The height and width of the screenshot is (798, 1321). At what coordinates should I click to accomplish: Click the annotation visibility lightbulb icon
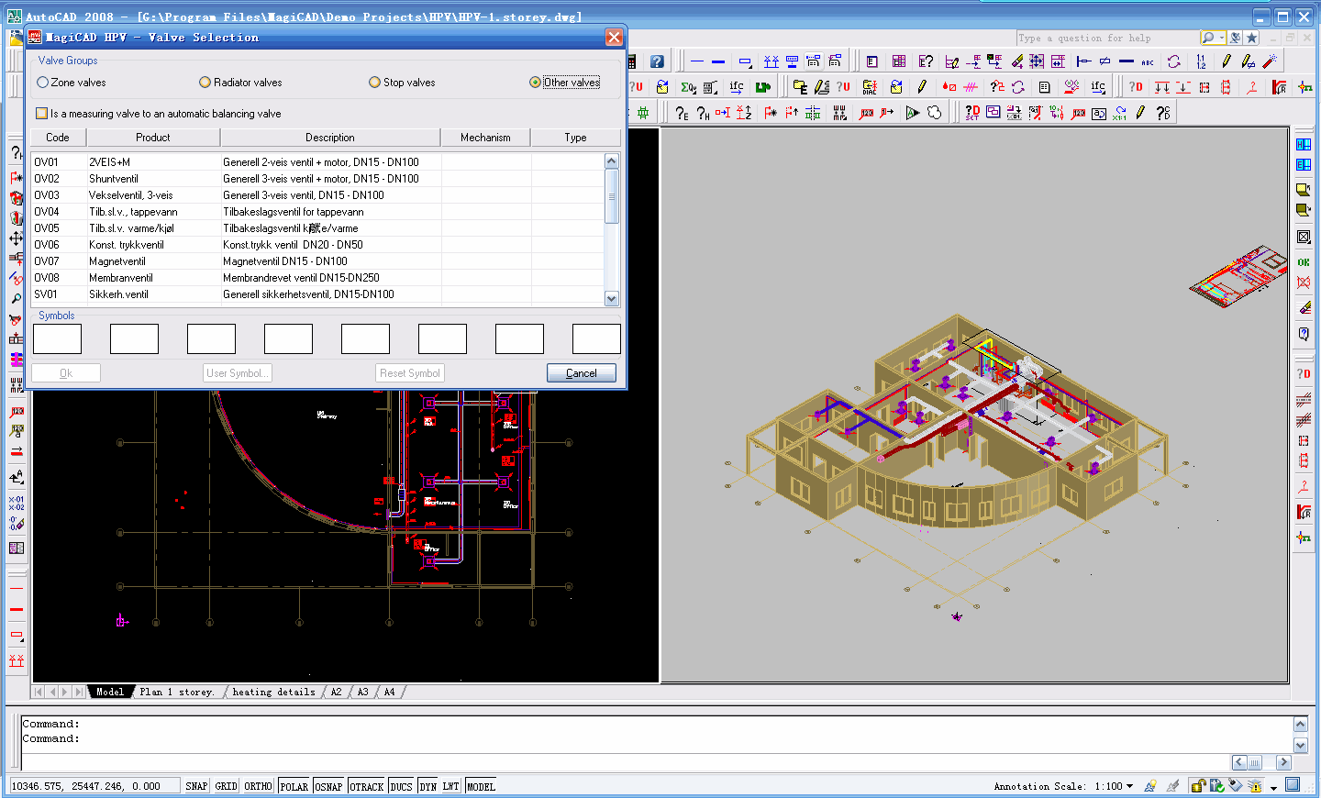[1150, 786]
